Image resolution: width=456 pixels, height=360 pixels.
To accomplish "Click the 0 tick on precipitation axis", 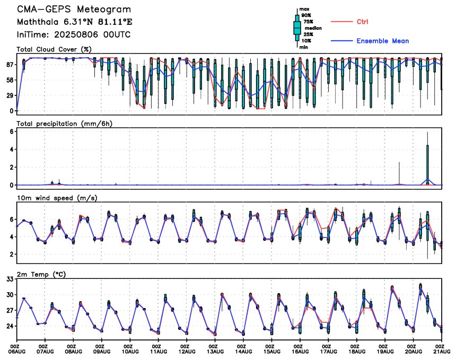I will coord(12,185).
